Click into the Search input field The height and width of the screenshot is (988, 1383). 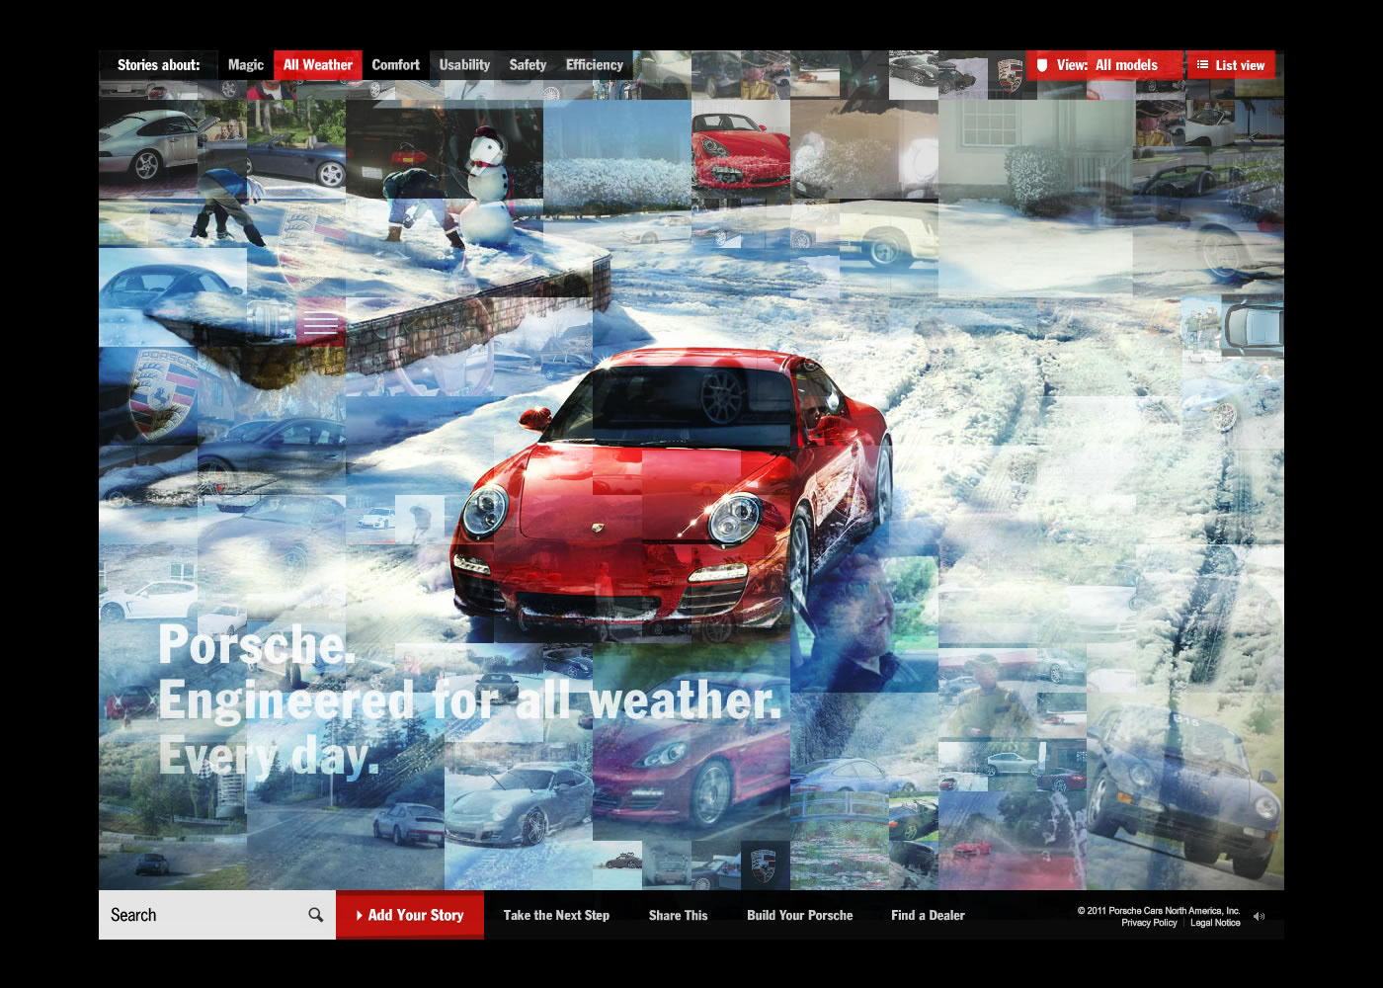coord(203,915)
